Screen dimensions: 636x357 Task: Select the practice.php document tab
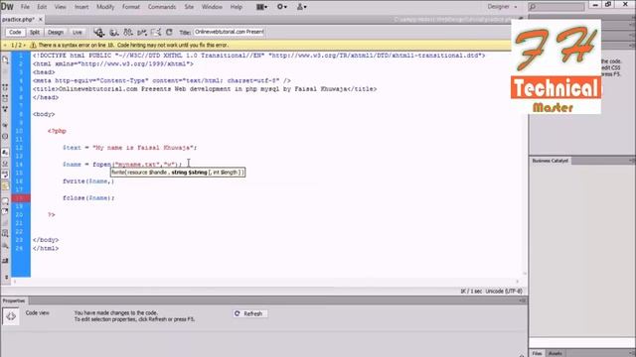[x=18, y=20]
